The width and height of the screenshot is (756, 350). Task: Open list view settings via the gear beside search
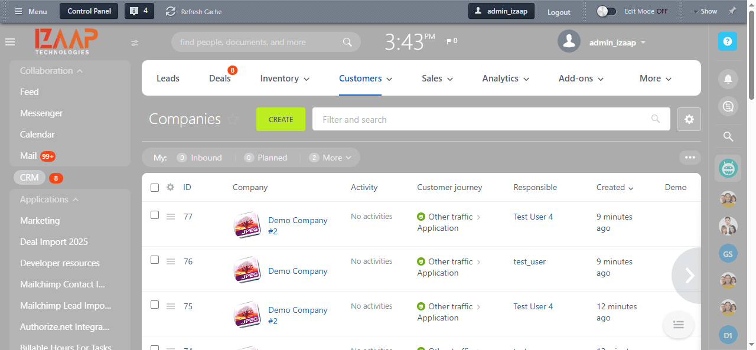(689, 119)
